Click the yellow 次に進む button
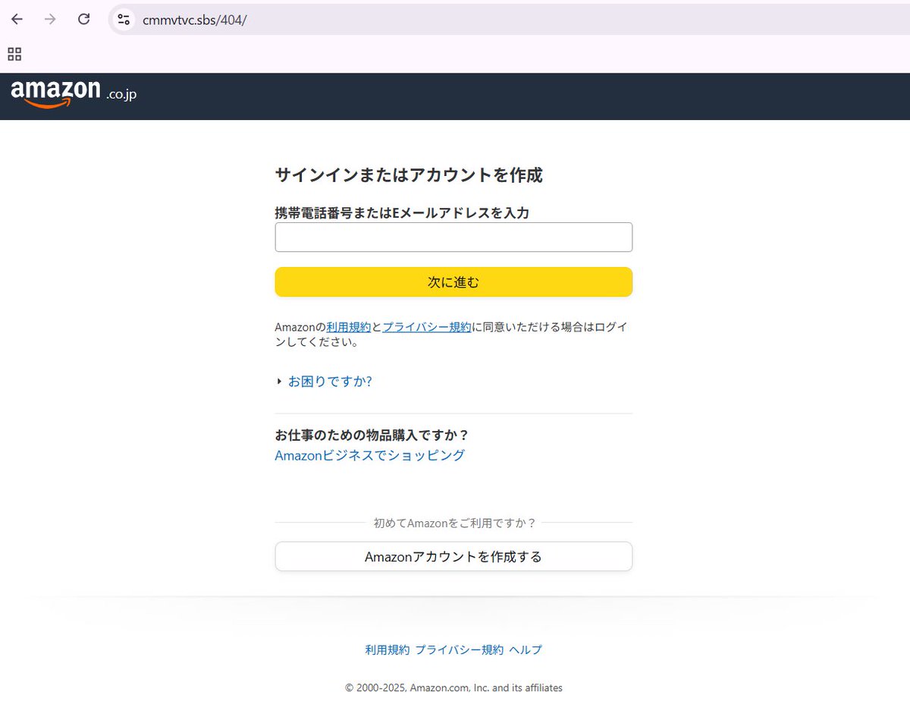Viewport: 910px width, 704px height. click(x=453, y=282)
